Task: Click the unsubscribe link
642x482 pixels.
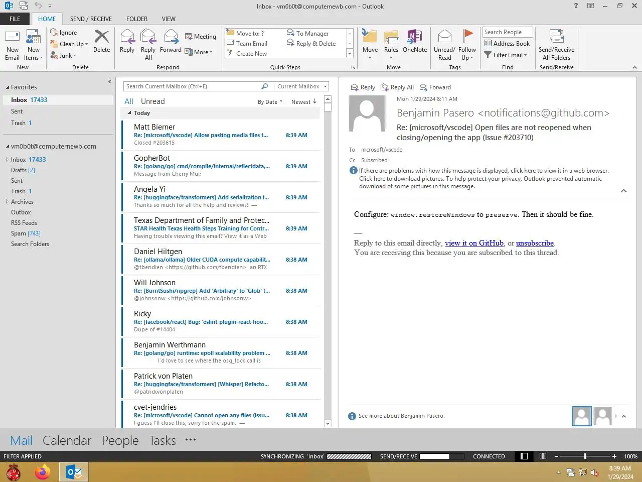Action: point(535,243)
